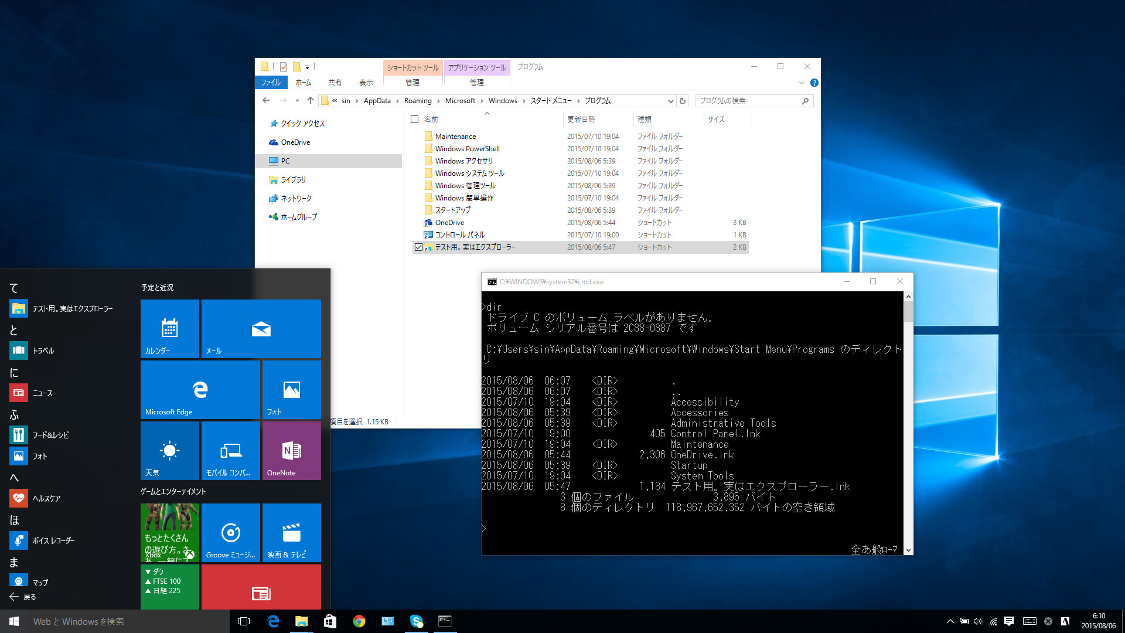Viewport: 1125px width, 633px height.
Task: Open the red News tile
Action: [x=261, y=587]
